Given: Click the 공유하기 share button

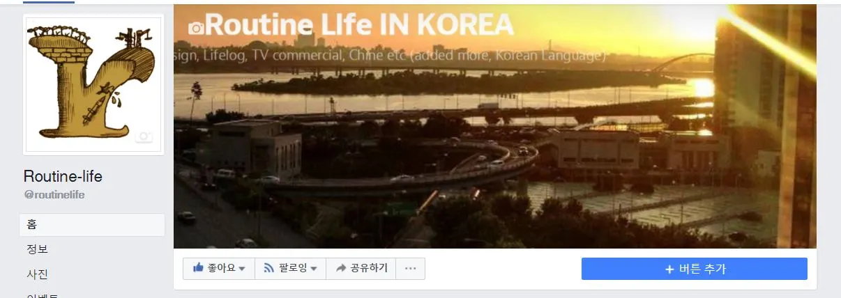Looking at the screenshot, I should 361,269.
